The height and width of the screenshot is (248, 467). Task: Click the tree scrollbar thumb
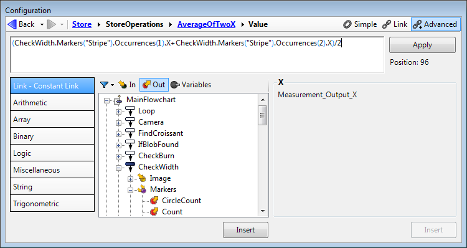pos(263,115)
